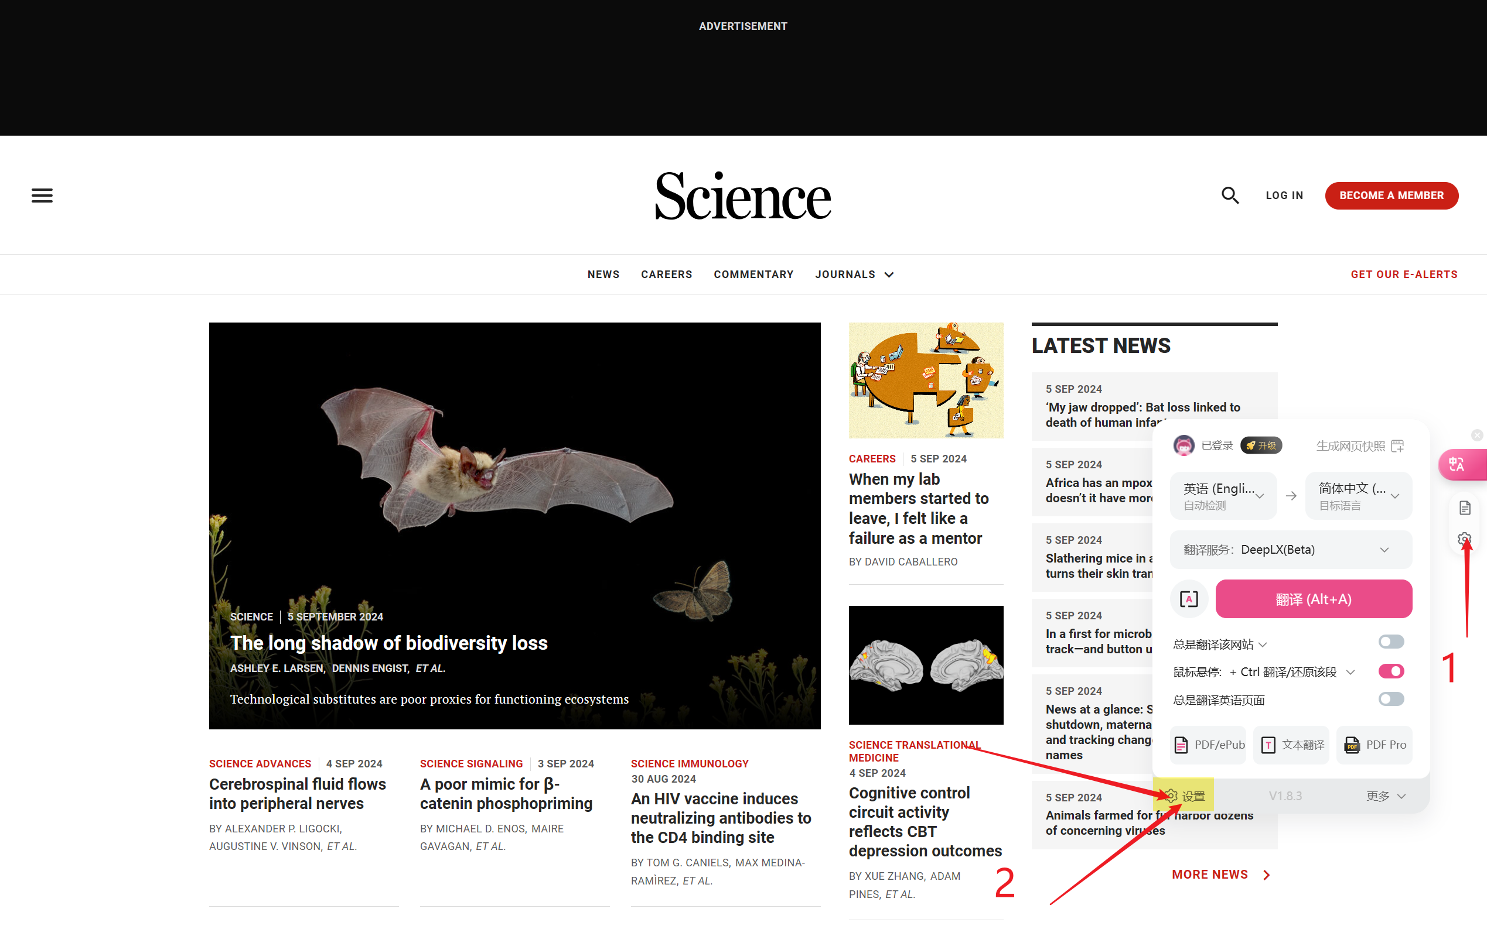Click the 升级 upgrade badge
This screenshot has width=1487, height=936.
pyautogui.click(x=1261, y=445)
